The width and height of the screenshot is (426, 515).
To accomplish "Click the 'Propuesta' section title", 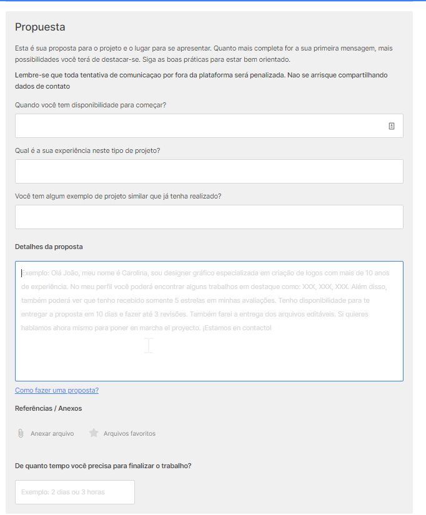I will coord(40,27).
